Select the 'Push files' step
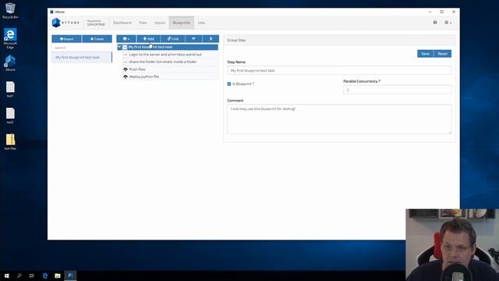Image resolution: width=499 pixels, height=281 pixels. [x=137, y=69]
